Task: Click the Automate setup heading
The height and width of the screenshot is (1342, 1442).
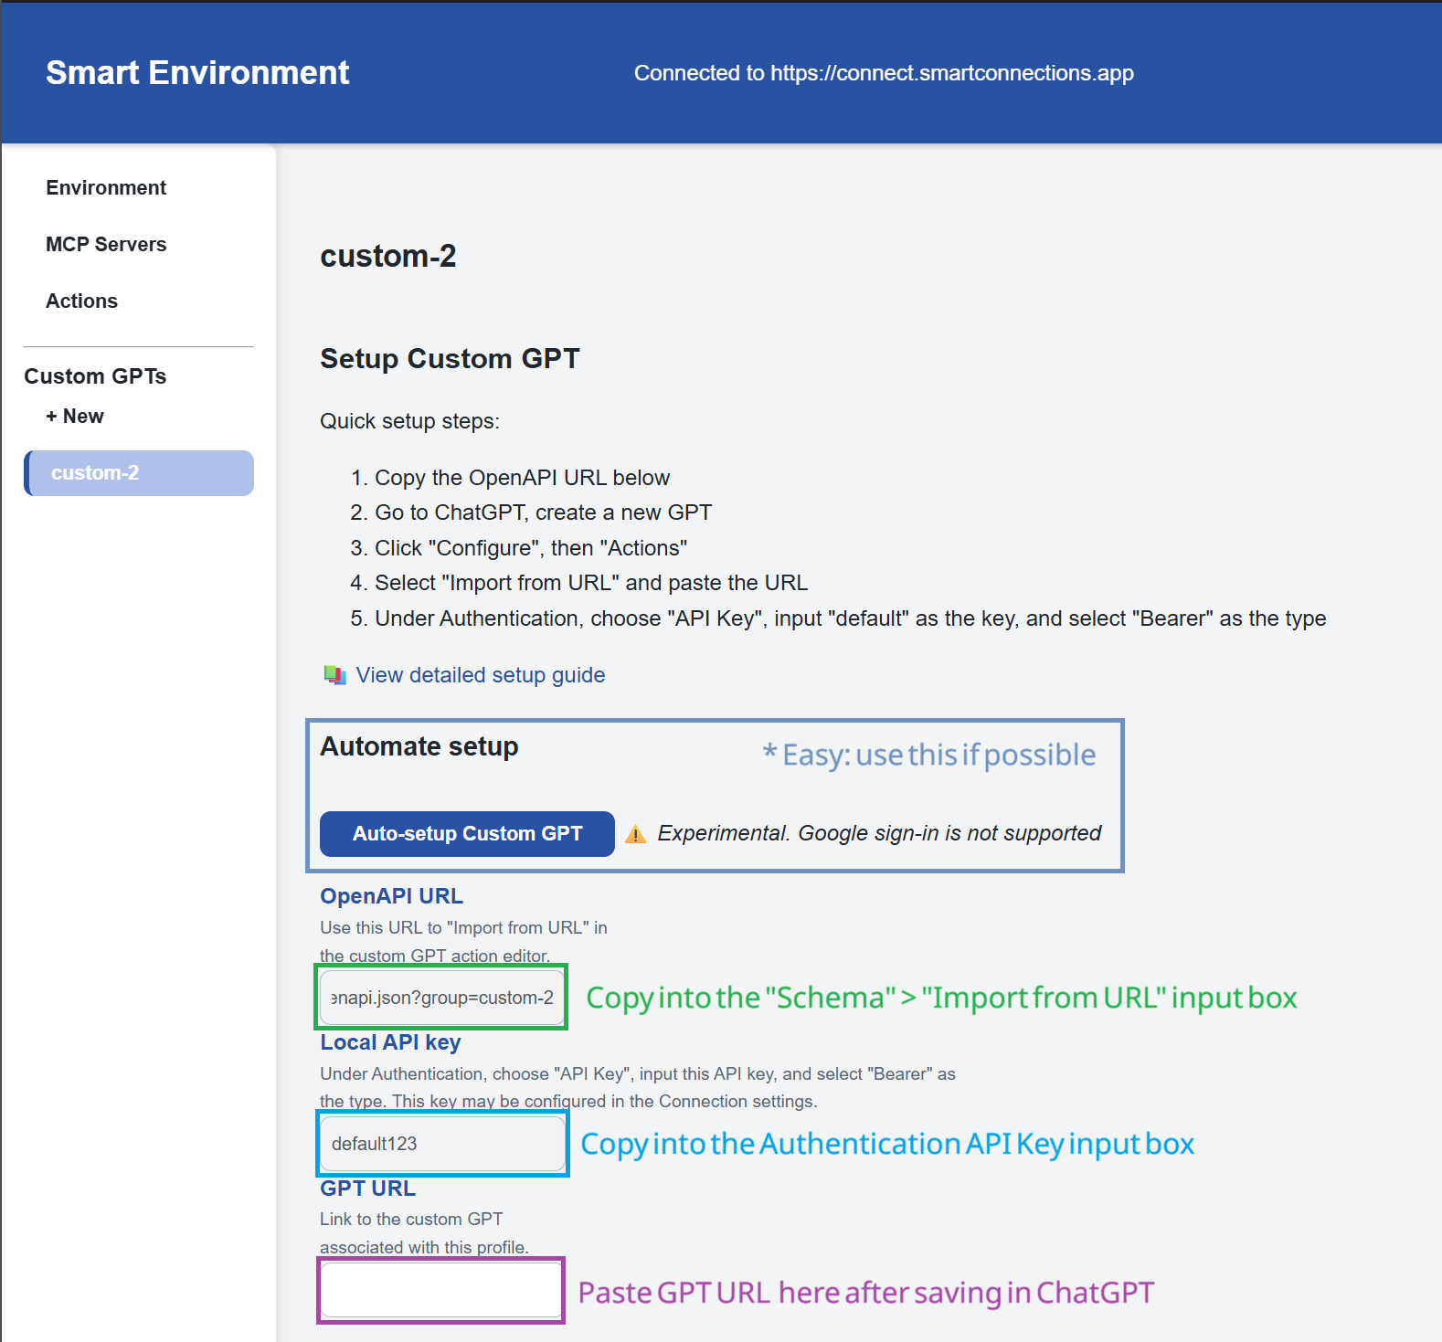Action: [x=419, y=746]
